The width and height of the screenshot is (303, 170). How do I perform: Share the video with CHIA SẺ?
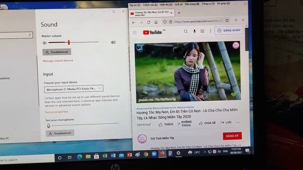[207, 123]
